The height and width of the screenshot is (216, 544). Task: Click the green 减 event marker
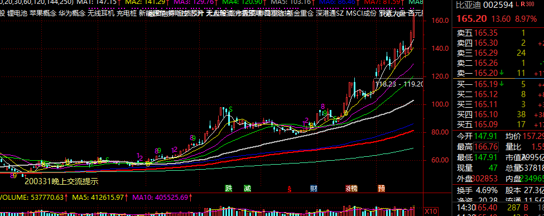point(247,189)
